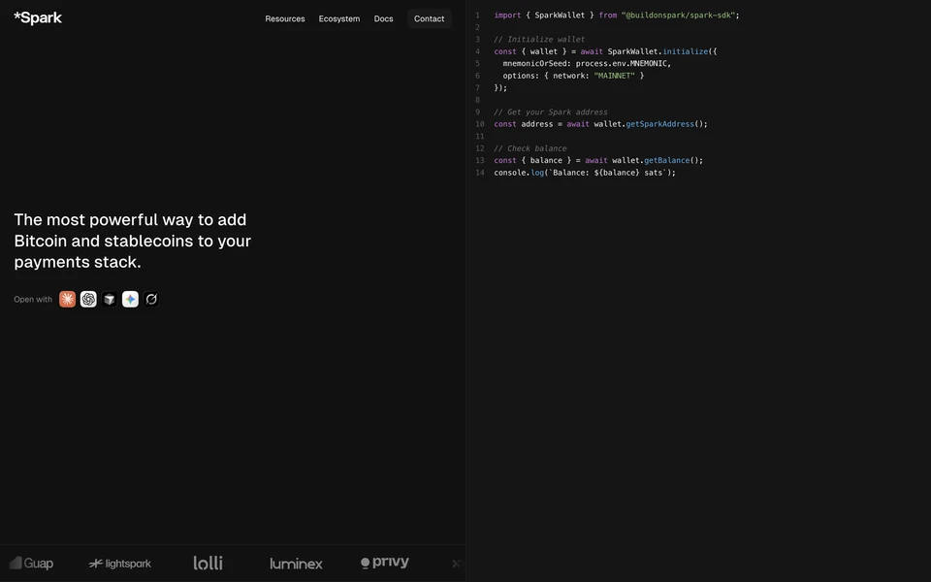Screen dimensions: 931x582
Task: Click the getBalance() code line
Action: (598, 160)
